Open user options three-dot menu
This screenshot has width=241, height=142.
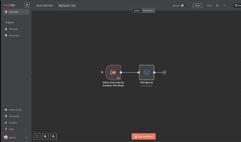27,137
